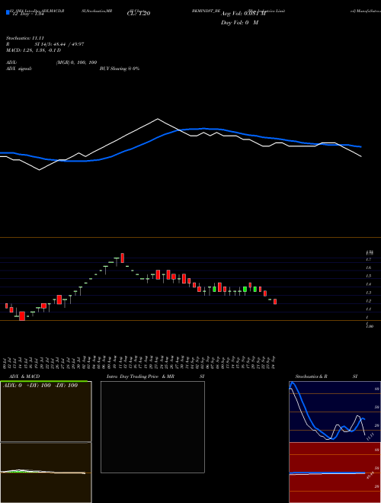Screen dimensions: 381x503
Task: Click the peak of the white price line
Action: pos(158,119)
